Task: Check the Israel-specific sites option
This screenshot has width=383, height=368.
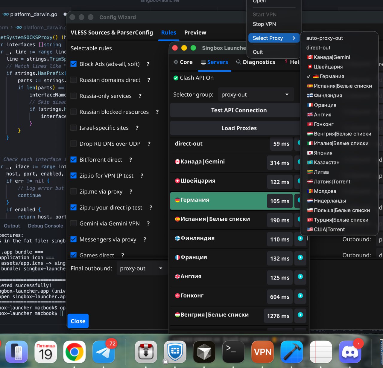Action: (73, 128)
